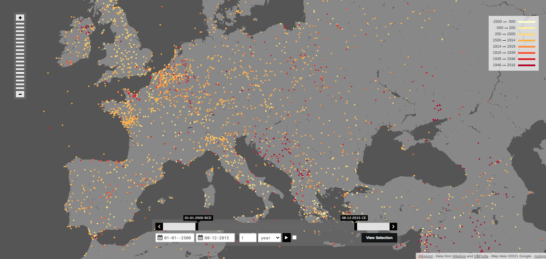Zoom out with the minus button
This screenshot has width=546, height=259.
[x=20, y=94]
